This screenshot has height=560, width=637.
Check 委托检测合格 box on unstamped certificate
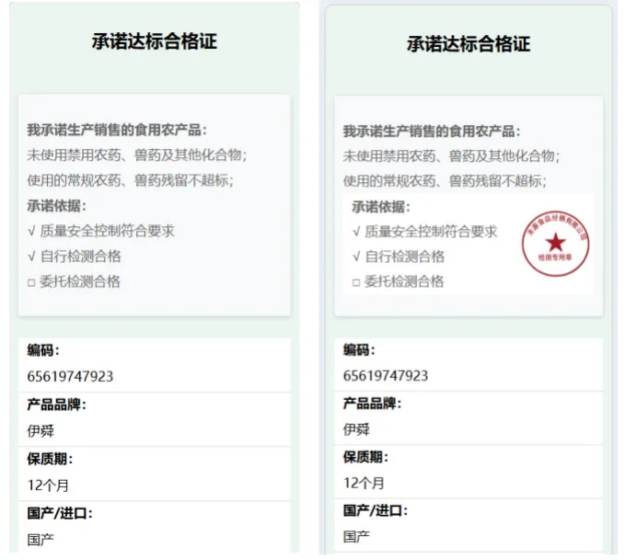[32, 282]
